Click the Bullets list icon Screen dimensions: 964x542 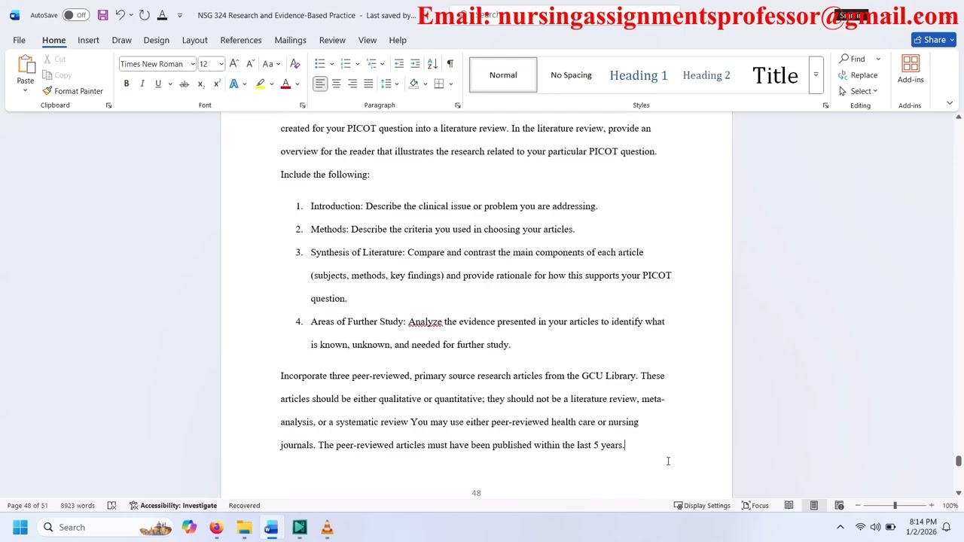coord(320,64)
